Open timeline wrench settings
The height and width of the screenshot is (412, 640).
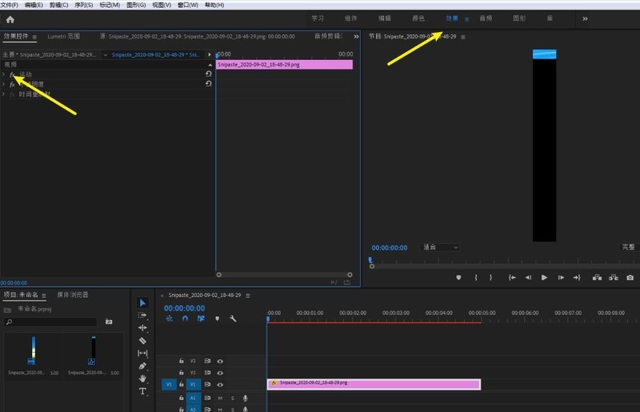pos(233,318)
